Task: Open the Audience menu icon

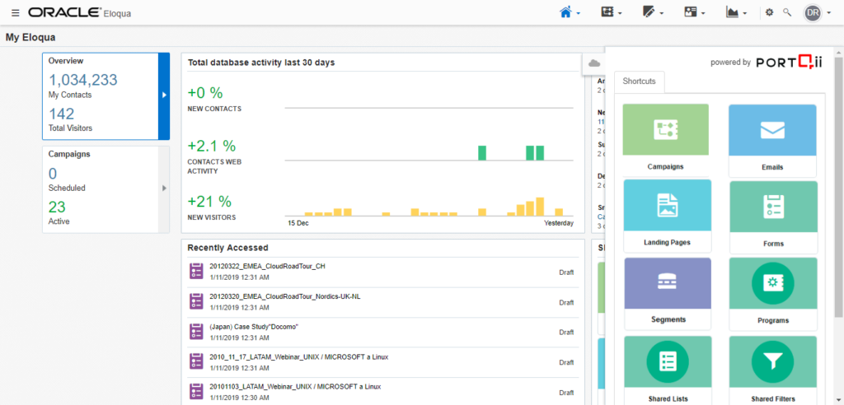Action: [691, 12]
